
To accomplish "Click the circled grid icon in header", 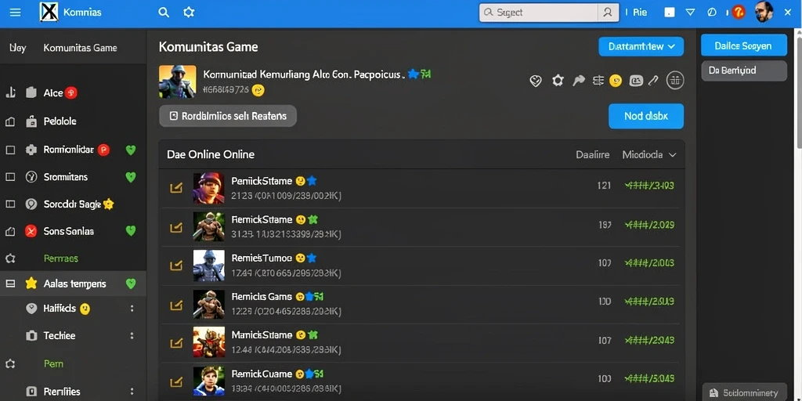I will point(675,81).
